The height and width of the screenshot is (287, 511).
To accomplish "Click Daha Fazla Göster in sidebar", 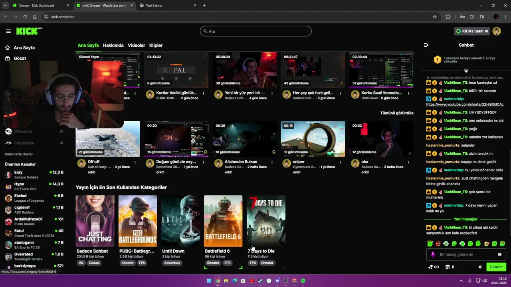I will (19, 154).
